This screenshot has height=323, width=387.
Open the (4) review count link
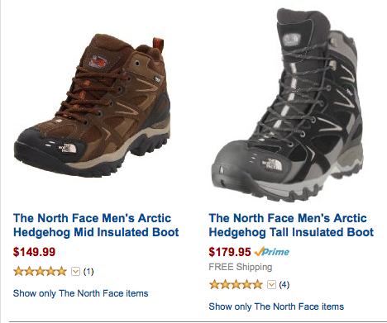(284, 284)
